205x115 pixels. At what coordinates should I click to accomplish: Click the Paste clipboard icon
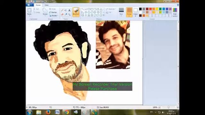coord(29,10)
